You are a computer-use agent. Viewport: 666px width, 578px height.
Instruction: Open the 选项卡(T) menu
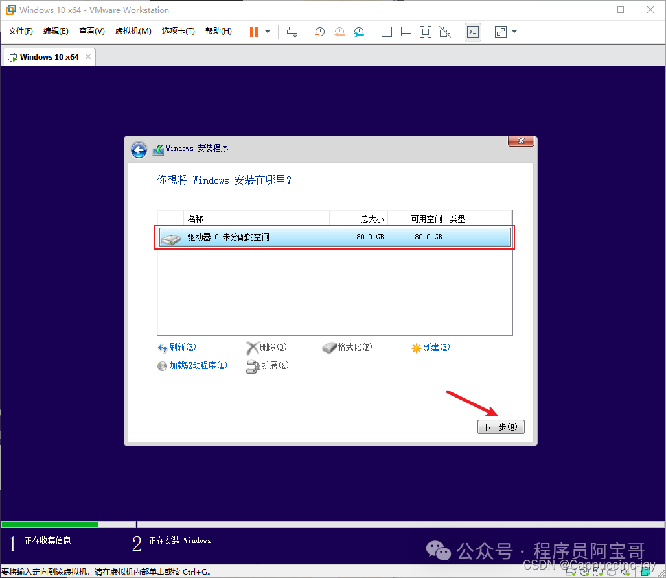tap(178, 31)
